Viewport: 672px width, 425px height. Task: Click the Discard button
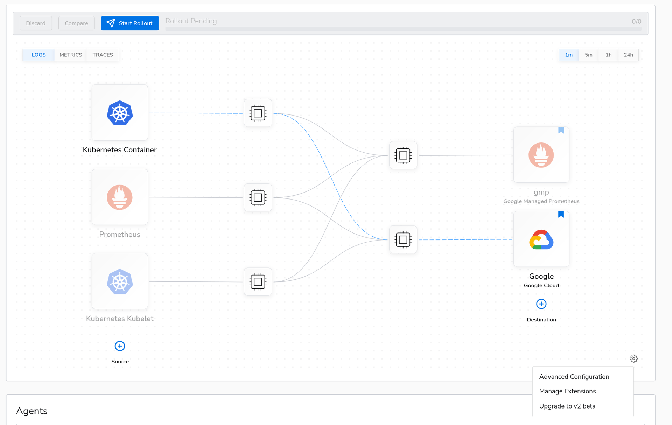[35, 22]
